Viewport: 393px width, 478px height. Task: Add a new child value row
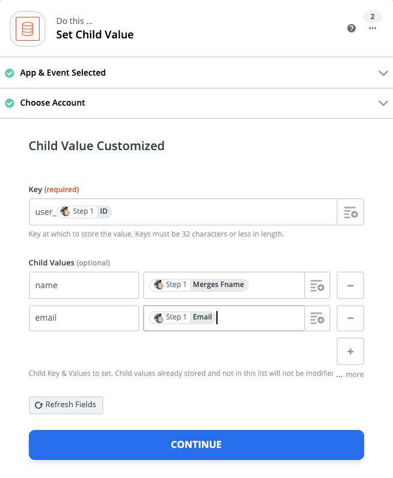click(x=350, y=351)
